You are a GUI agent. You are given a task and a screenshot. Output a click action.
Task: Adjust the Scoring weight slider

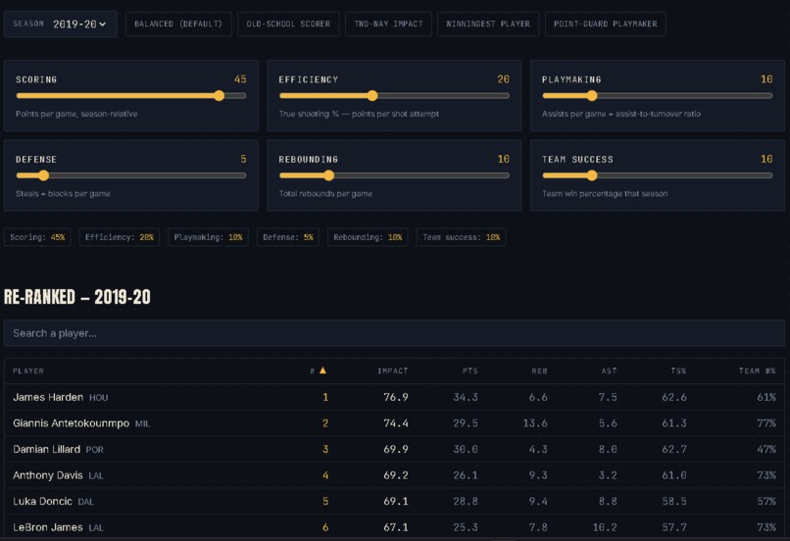pyautogui.click(x=131, y=96)
